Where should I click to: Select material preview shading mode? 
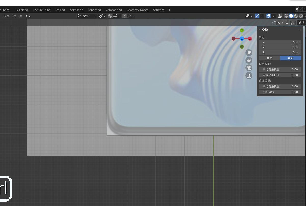pyautogui.click(x=296, y=16)
